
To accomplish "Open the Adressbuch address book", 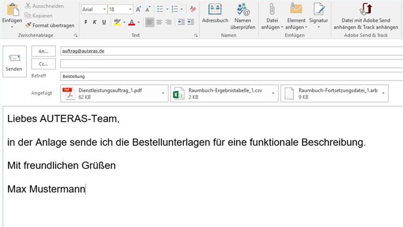I will [x=215, y=15].
